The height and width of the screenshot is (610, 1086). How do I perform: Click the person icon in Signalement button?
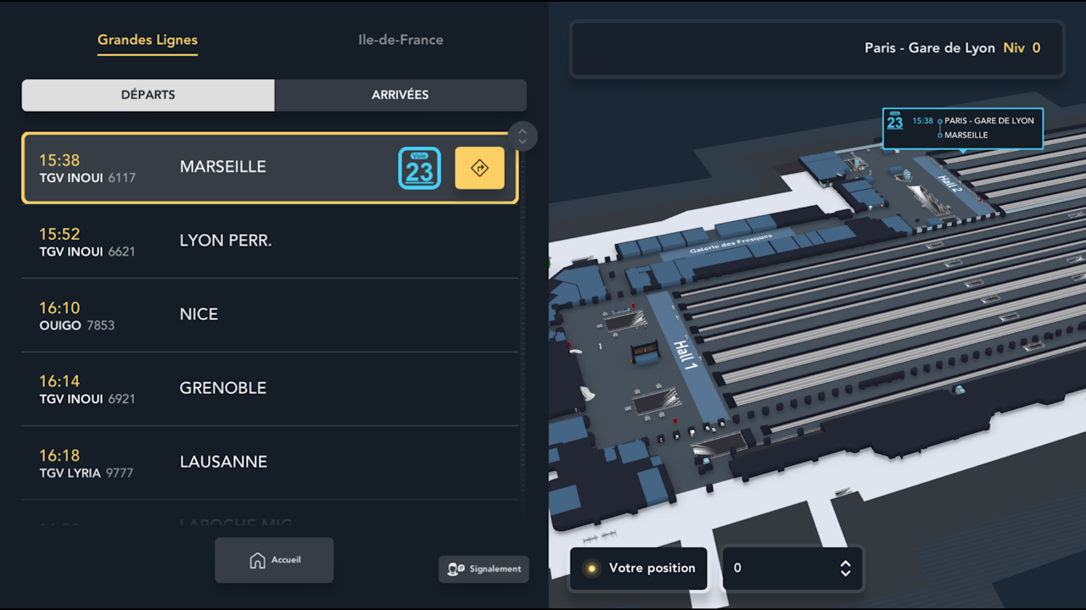(456, 569)
